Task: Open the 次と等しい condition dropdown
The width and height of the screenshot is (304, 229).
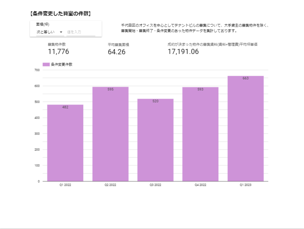Action: (50, 32)
